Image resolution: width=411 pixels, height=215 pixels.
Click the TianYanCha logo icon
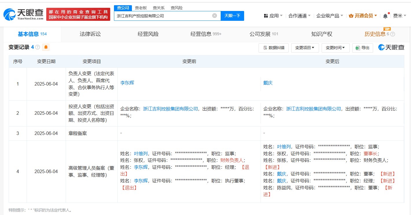tap(10, 14)
